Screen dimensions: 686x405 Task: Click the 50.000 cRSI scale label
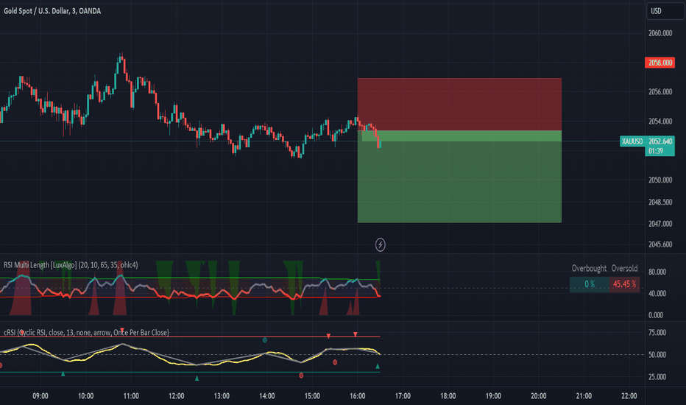[x=657, y=355]
